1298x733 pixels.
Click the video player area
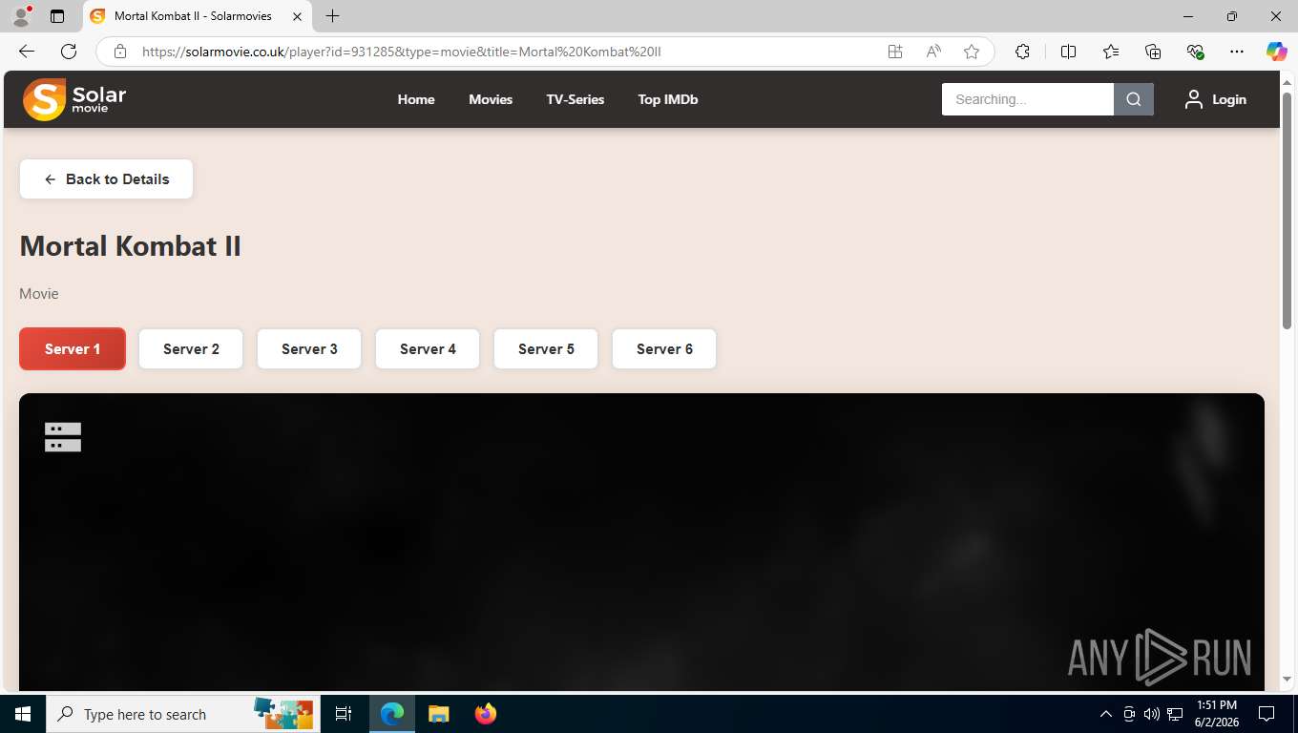pos(641,542)
